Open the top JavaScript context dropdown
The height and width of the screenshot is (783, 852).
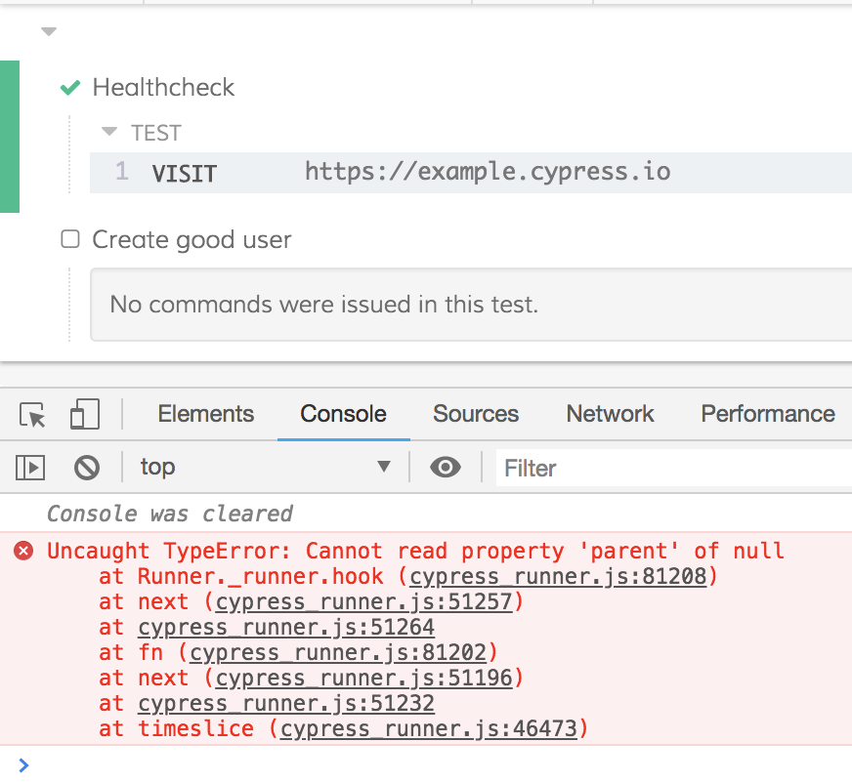pyautogui.click(x=265, y=467)
